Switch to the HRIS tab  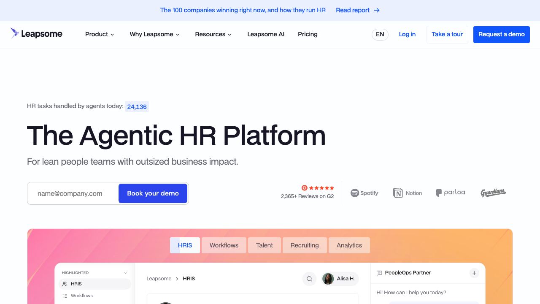tap(185, 245)
